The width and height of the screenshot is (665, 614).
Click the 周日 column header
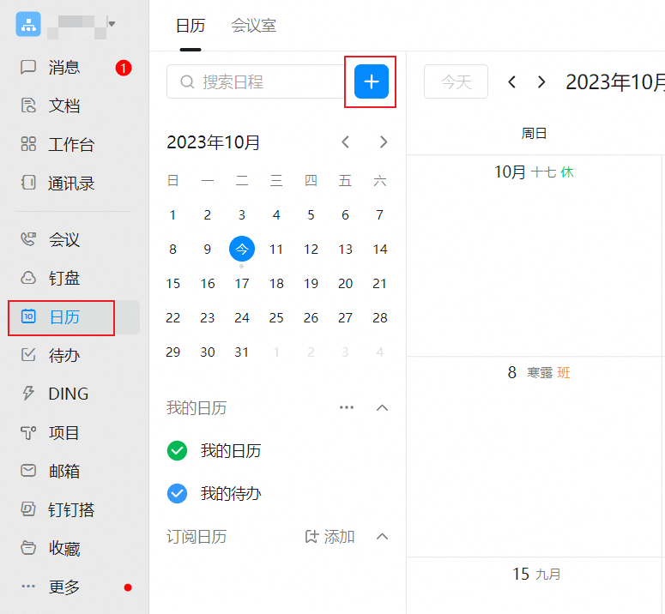click(534, 134)
